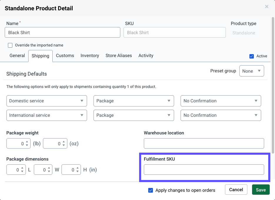Uncheck the Active checkbox

(252, 56)
